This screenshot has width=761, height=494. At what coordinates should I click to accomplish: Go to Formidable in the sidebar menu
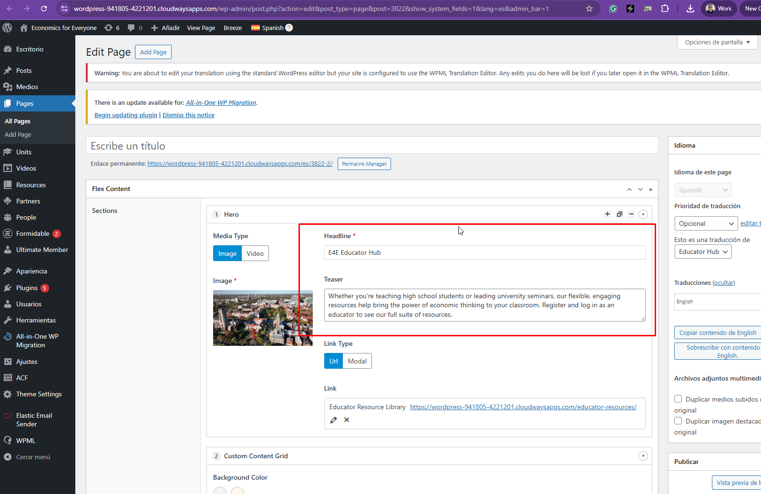pos(32,233)
